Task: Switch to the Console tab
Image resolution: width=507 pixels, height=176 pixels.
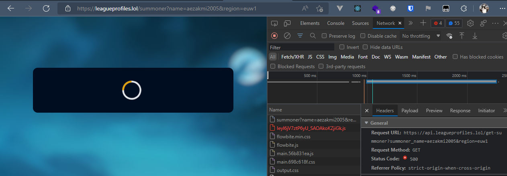Action: point(335,23)
